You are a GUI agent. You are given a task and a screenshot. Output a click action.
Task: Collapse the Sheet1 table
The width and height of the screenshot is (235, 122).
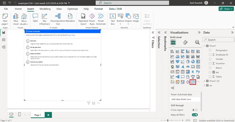[x=204, y=46]
